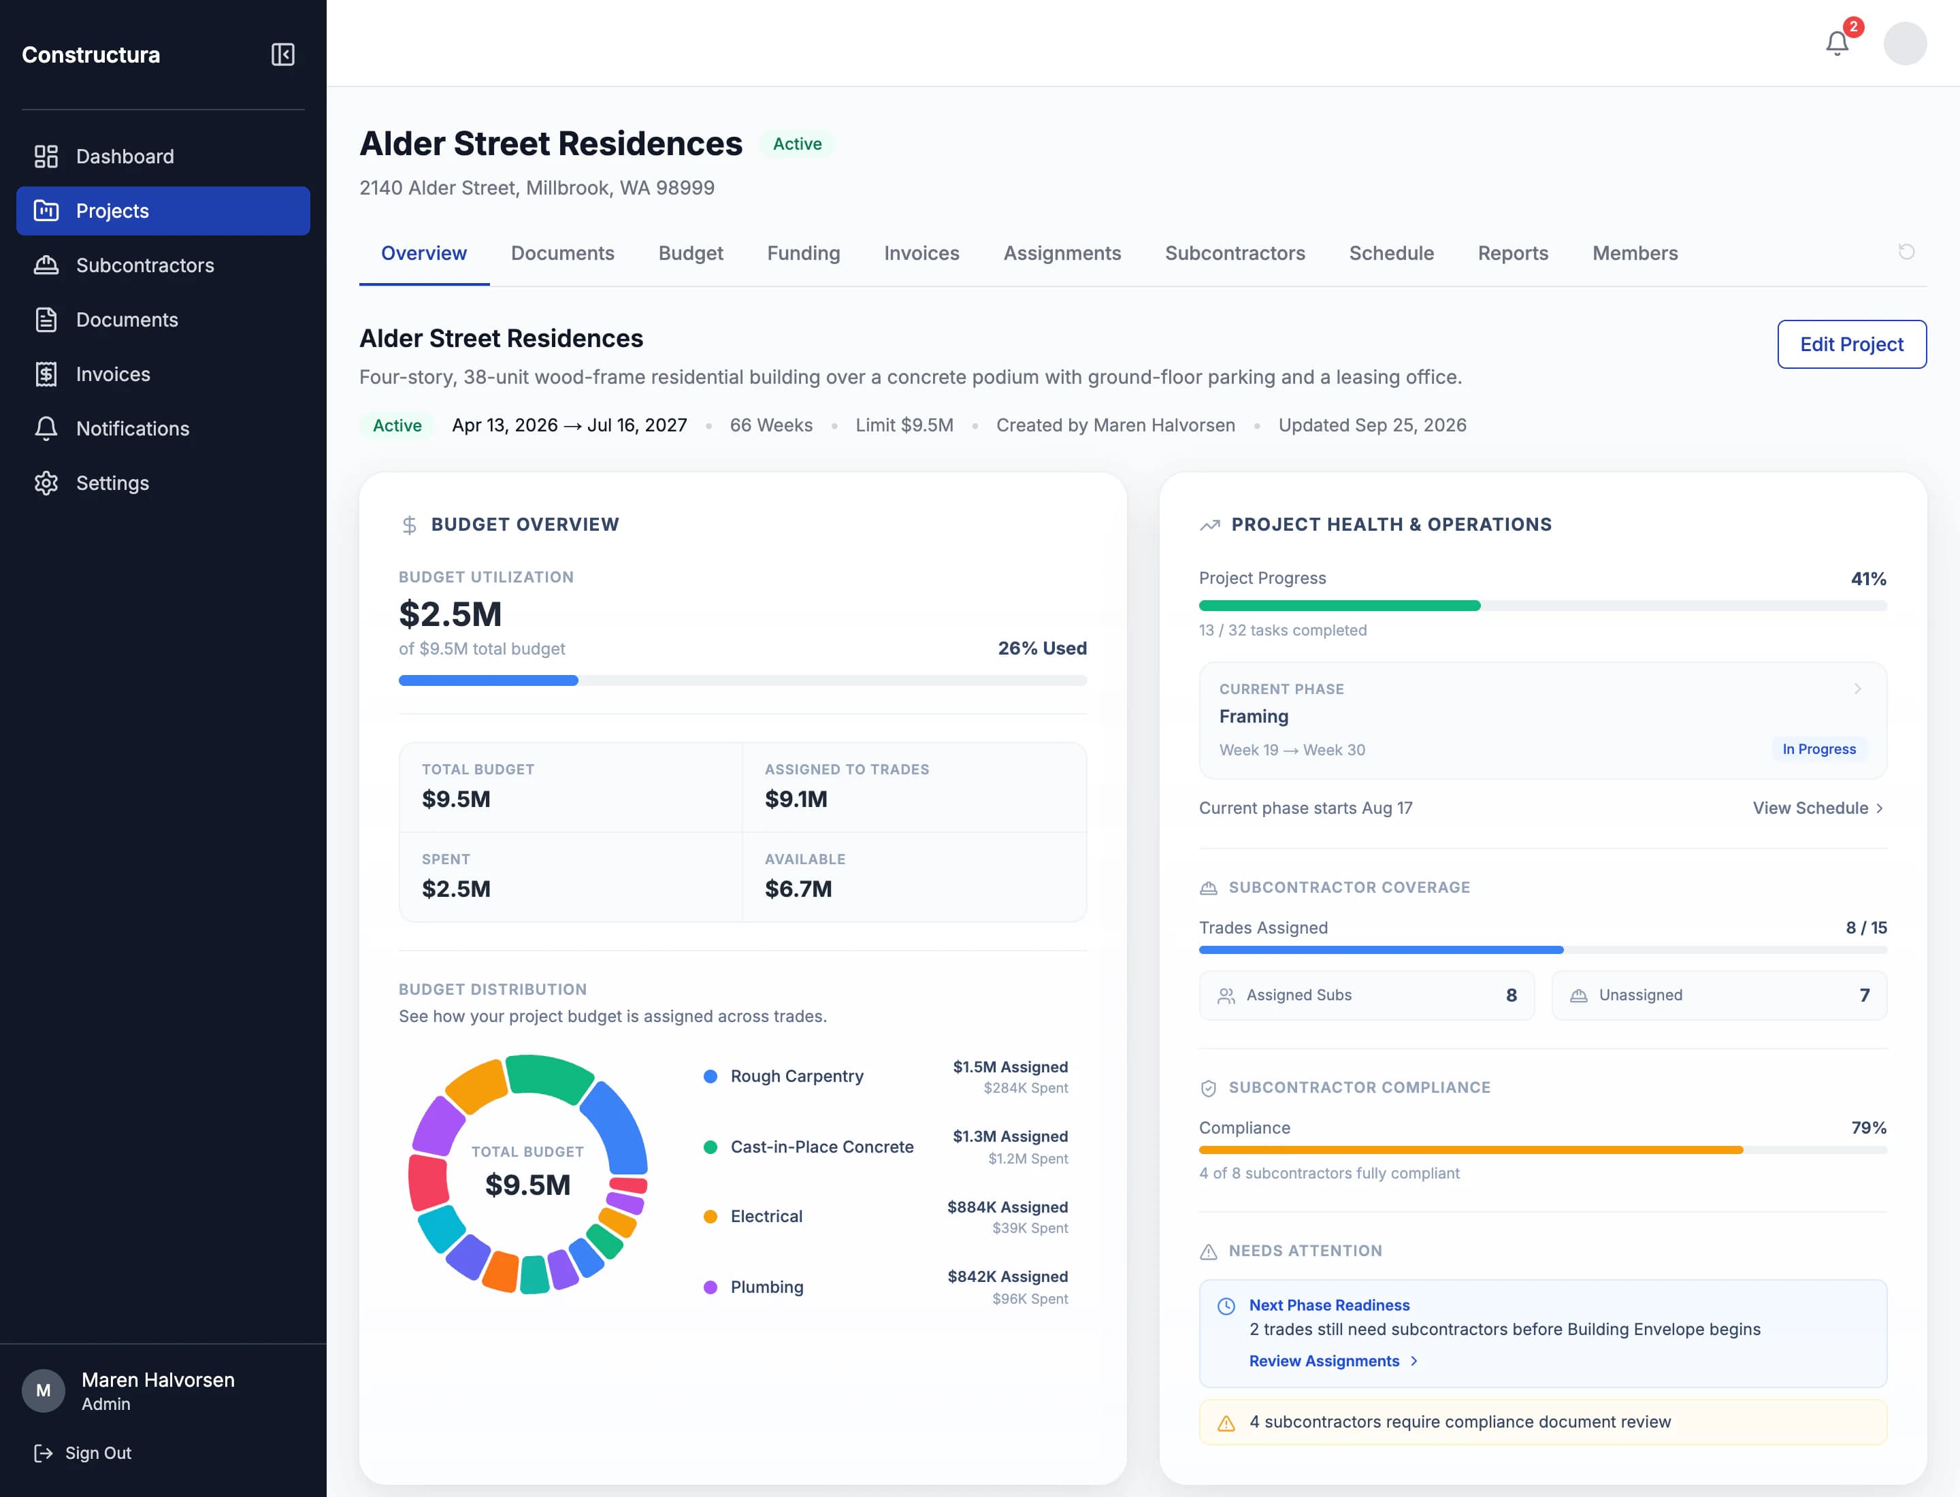The image size is (1960, 1497).
Task: Click the green Cast-in-Place Concrete legend dot
Action: pyautogui.click(x=710, y=1148)
